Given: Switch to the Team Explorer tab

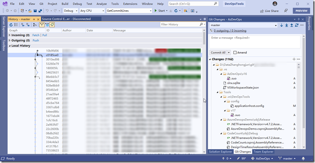Looking at the screenshot, I should tap(263, 152).
